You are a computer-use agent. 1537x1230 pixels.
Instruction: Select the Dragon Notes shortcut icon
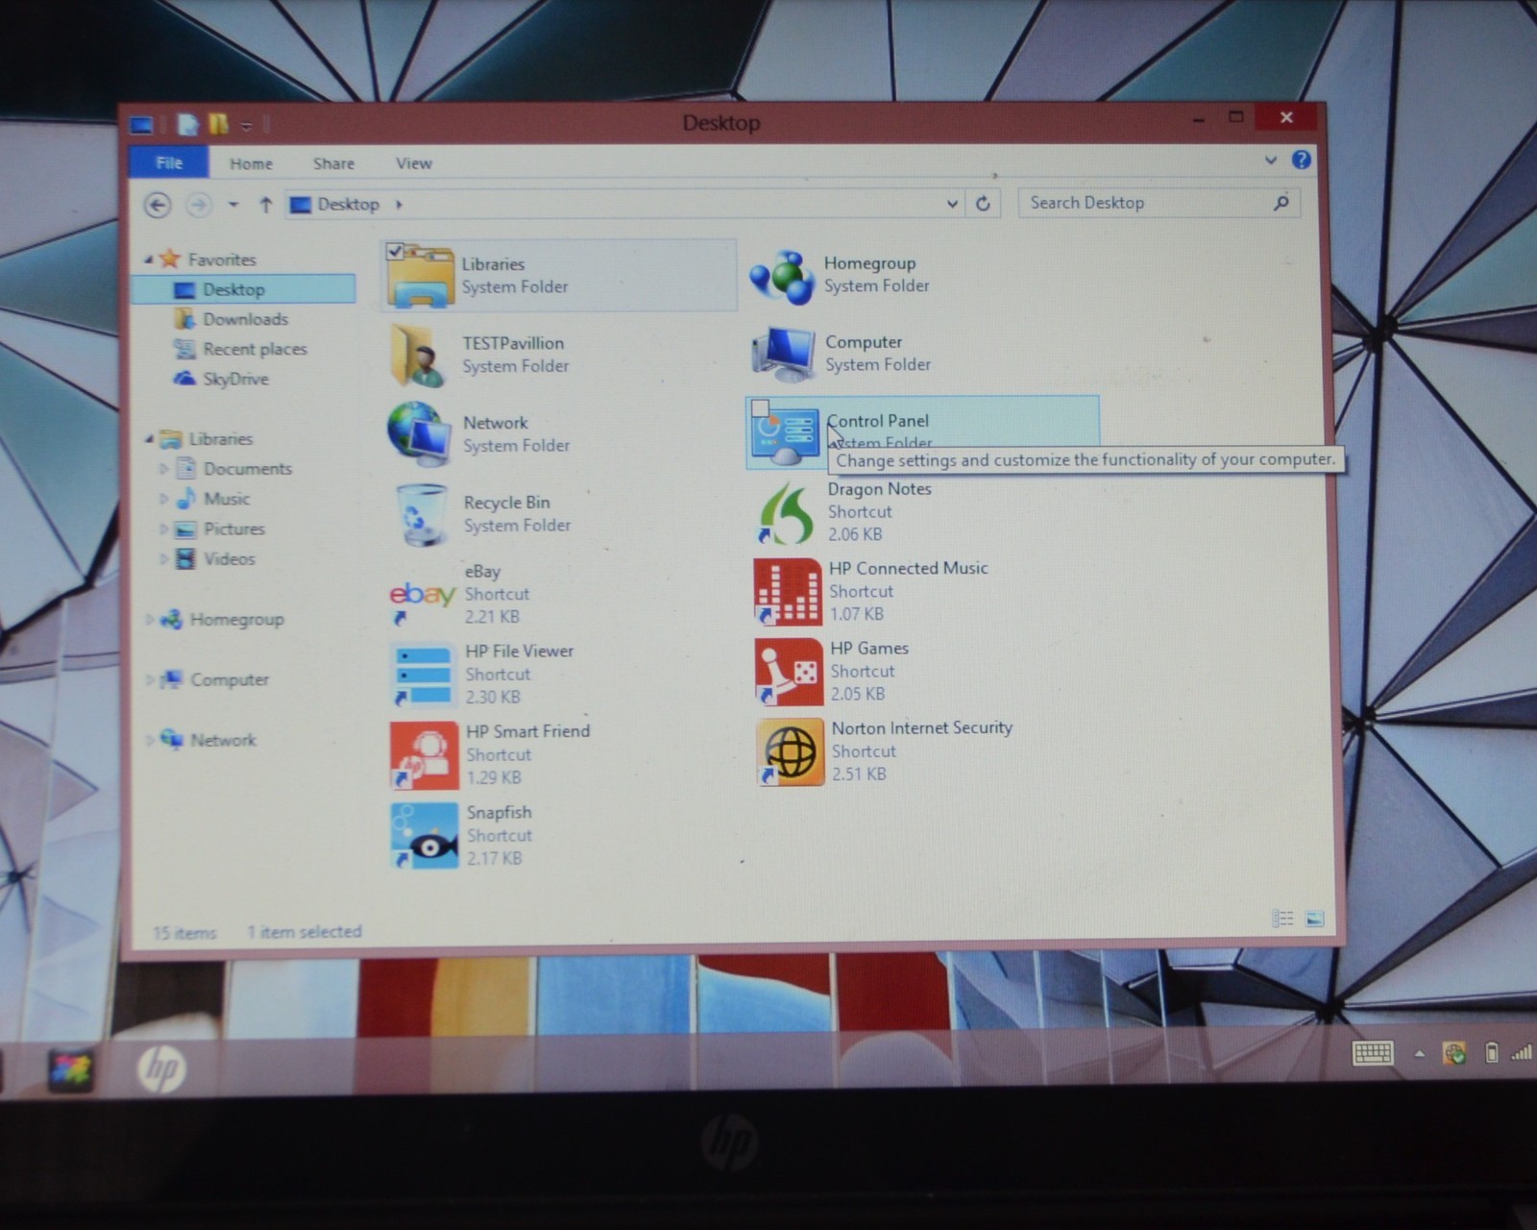[x=787, y=512]
